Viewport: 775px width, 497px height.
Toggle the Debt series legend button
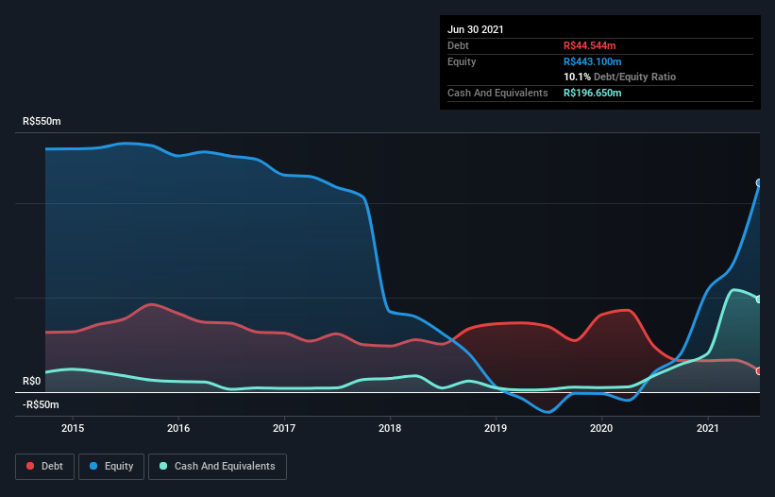(45, 467)
